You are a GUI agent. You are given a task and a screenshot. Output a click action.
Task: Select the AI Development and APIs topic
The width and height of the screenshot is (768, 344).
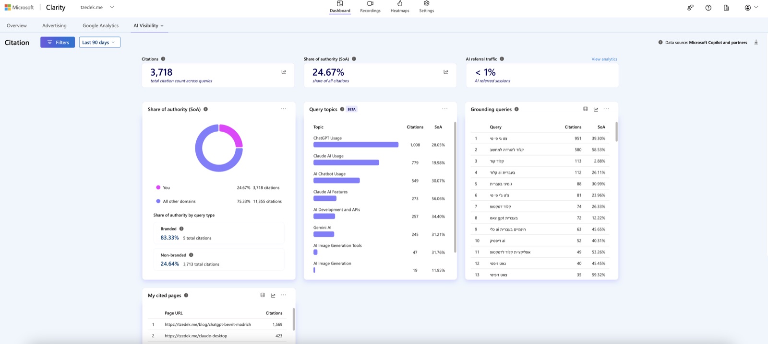tap(379, 213)
